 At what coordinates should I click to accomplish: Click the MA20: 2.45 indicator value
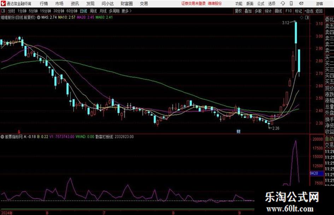tap(86, 17)
